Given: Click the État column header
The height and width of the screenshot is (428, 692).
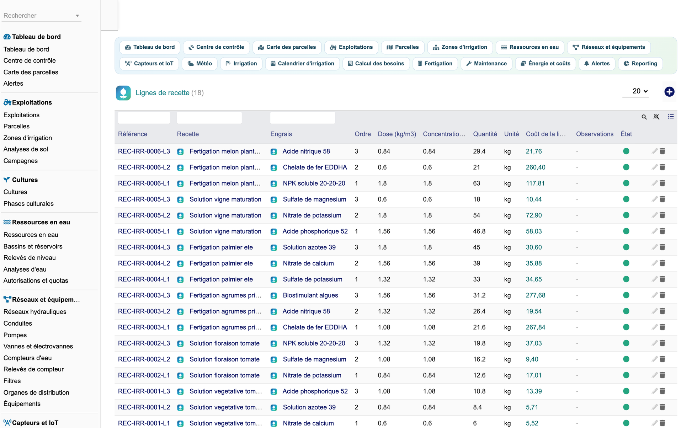Looking at the screenshot, I should coord(626,134).
